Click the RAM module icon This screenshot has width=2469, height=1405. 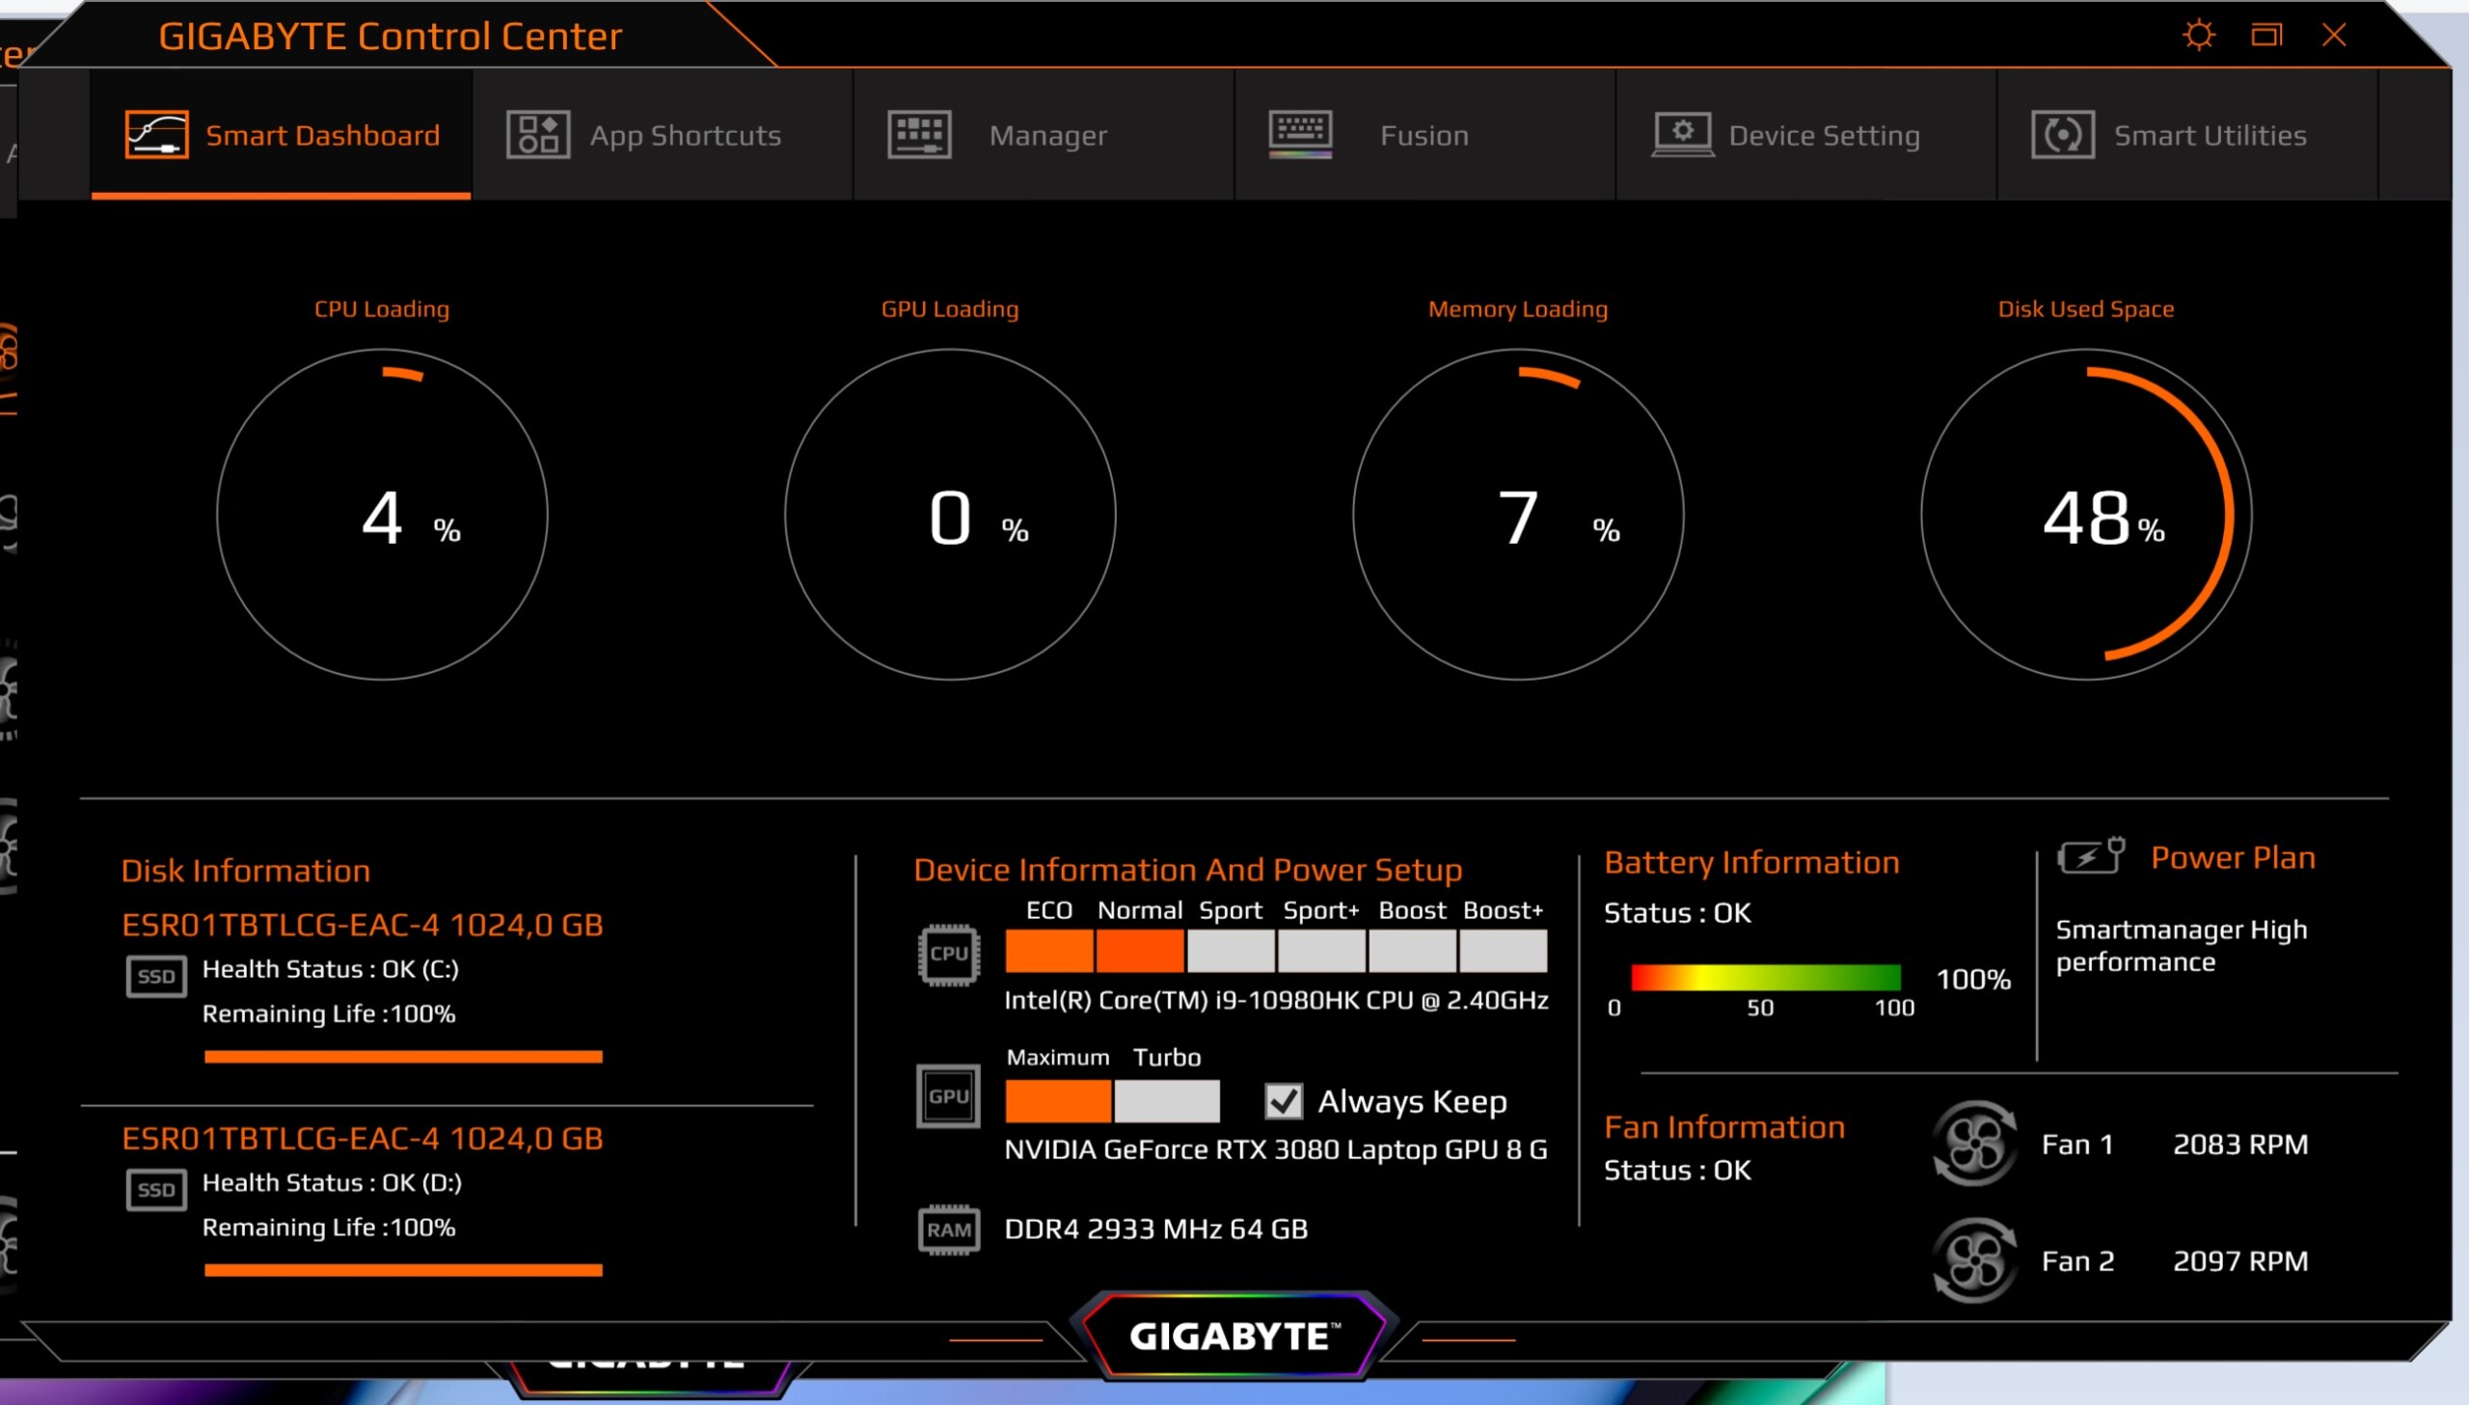click(948, 1229)
